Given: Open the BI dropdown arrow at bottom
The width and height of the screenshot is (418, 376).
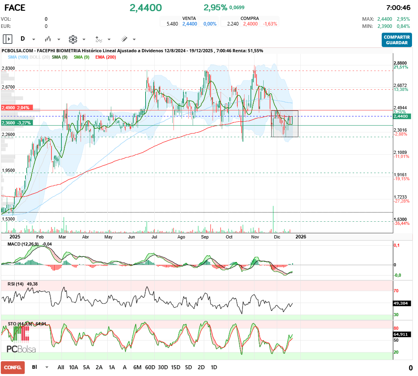Looking at the screenshot, I should [47, 367].
